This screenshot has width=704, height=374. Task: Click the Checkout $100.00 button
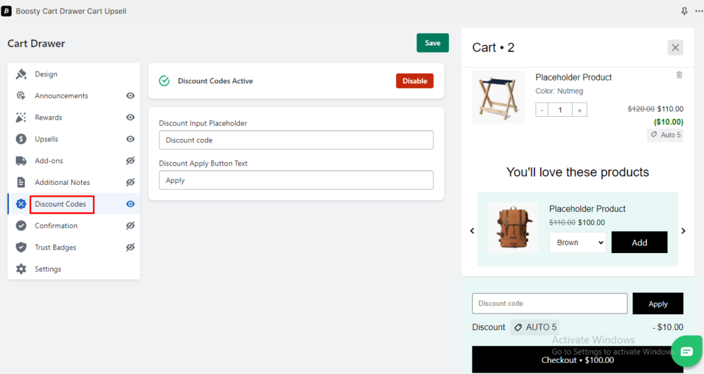tap(577, 360)
